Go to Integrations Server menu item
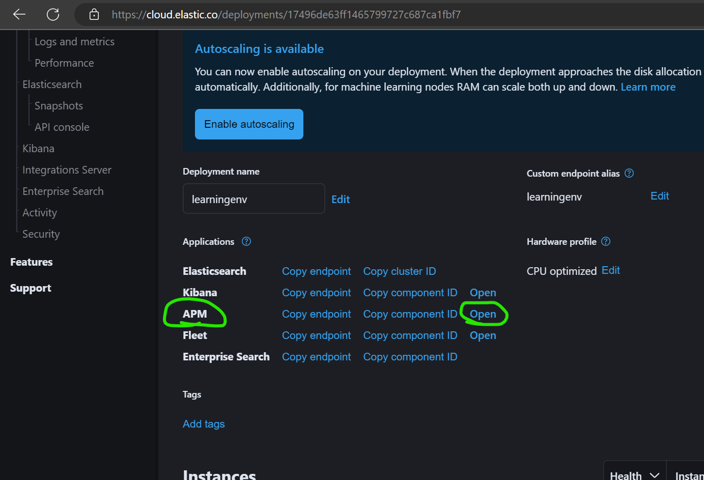The image size is (704, 480). [67, 170]
